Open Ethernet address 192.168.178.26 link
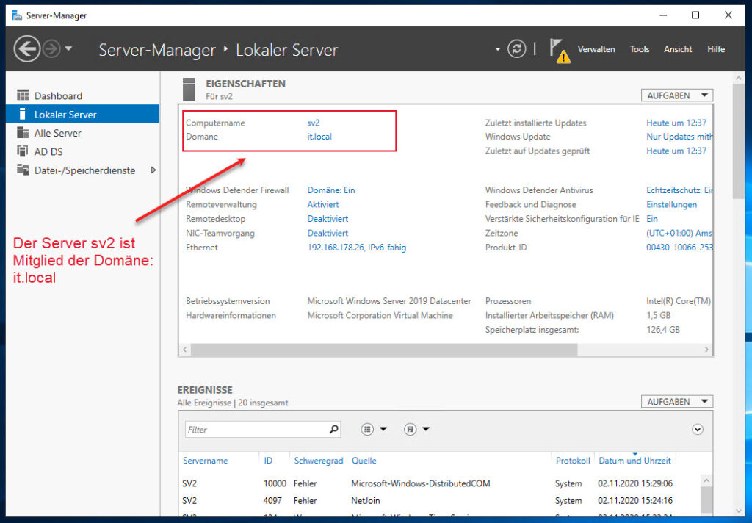This screenshot has width=752, height=523. 356,248
